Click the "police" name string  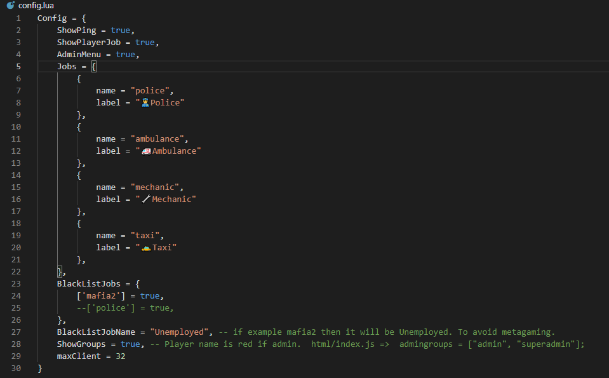[x=150, y=90]
